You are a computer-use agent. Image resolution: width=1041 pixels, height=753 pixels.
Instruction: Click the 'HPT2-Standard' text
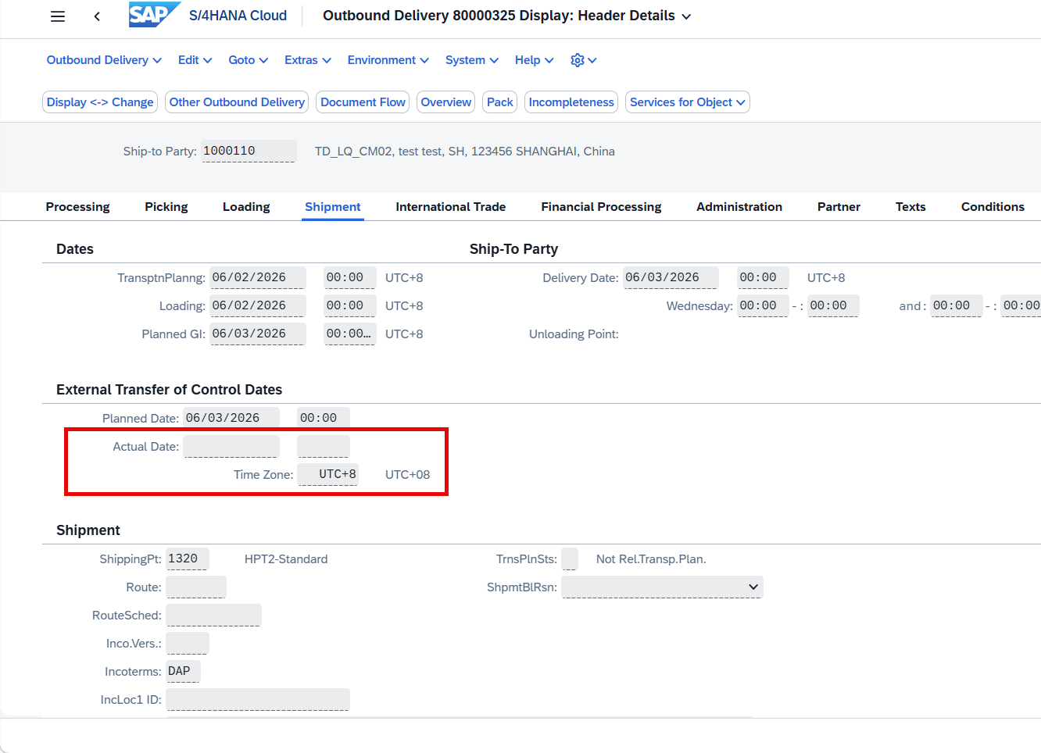tap(286, 559)
